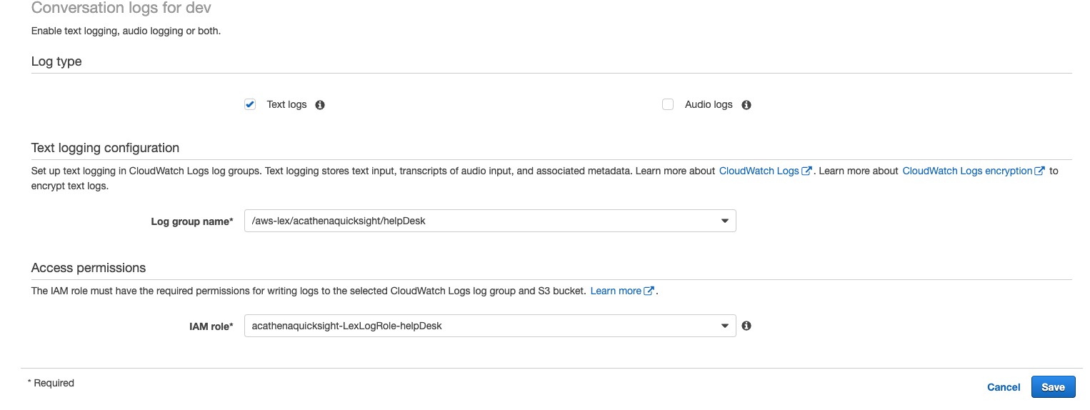The width and height of the screenshot is (1090, 410).
Task: Uncheck the Text logs checkbox
Action: (250, 105)
